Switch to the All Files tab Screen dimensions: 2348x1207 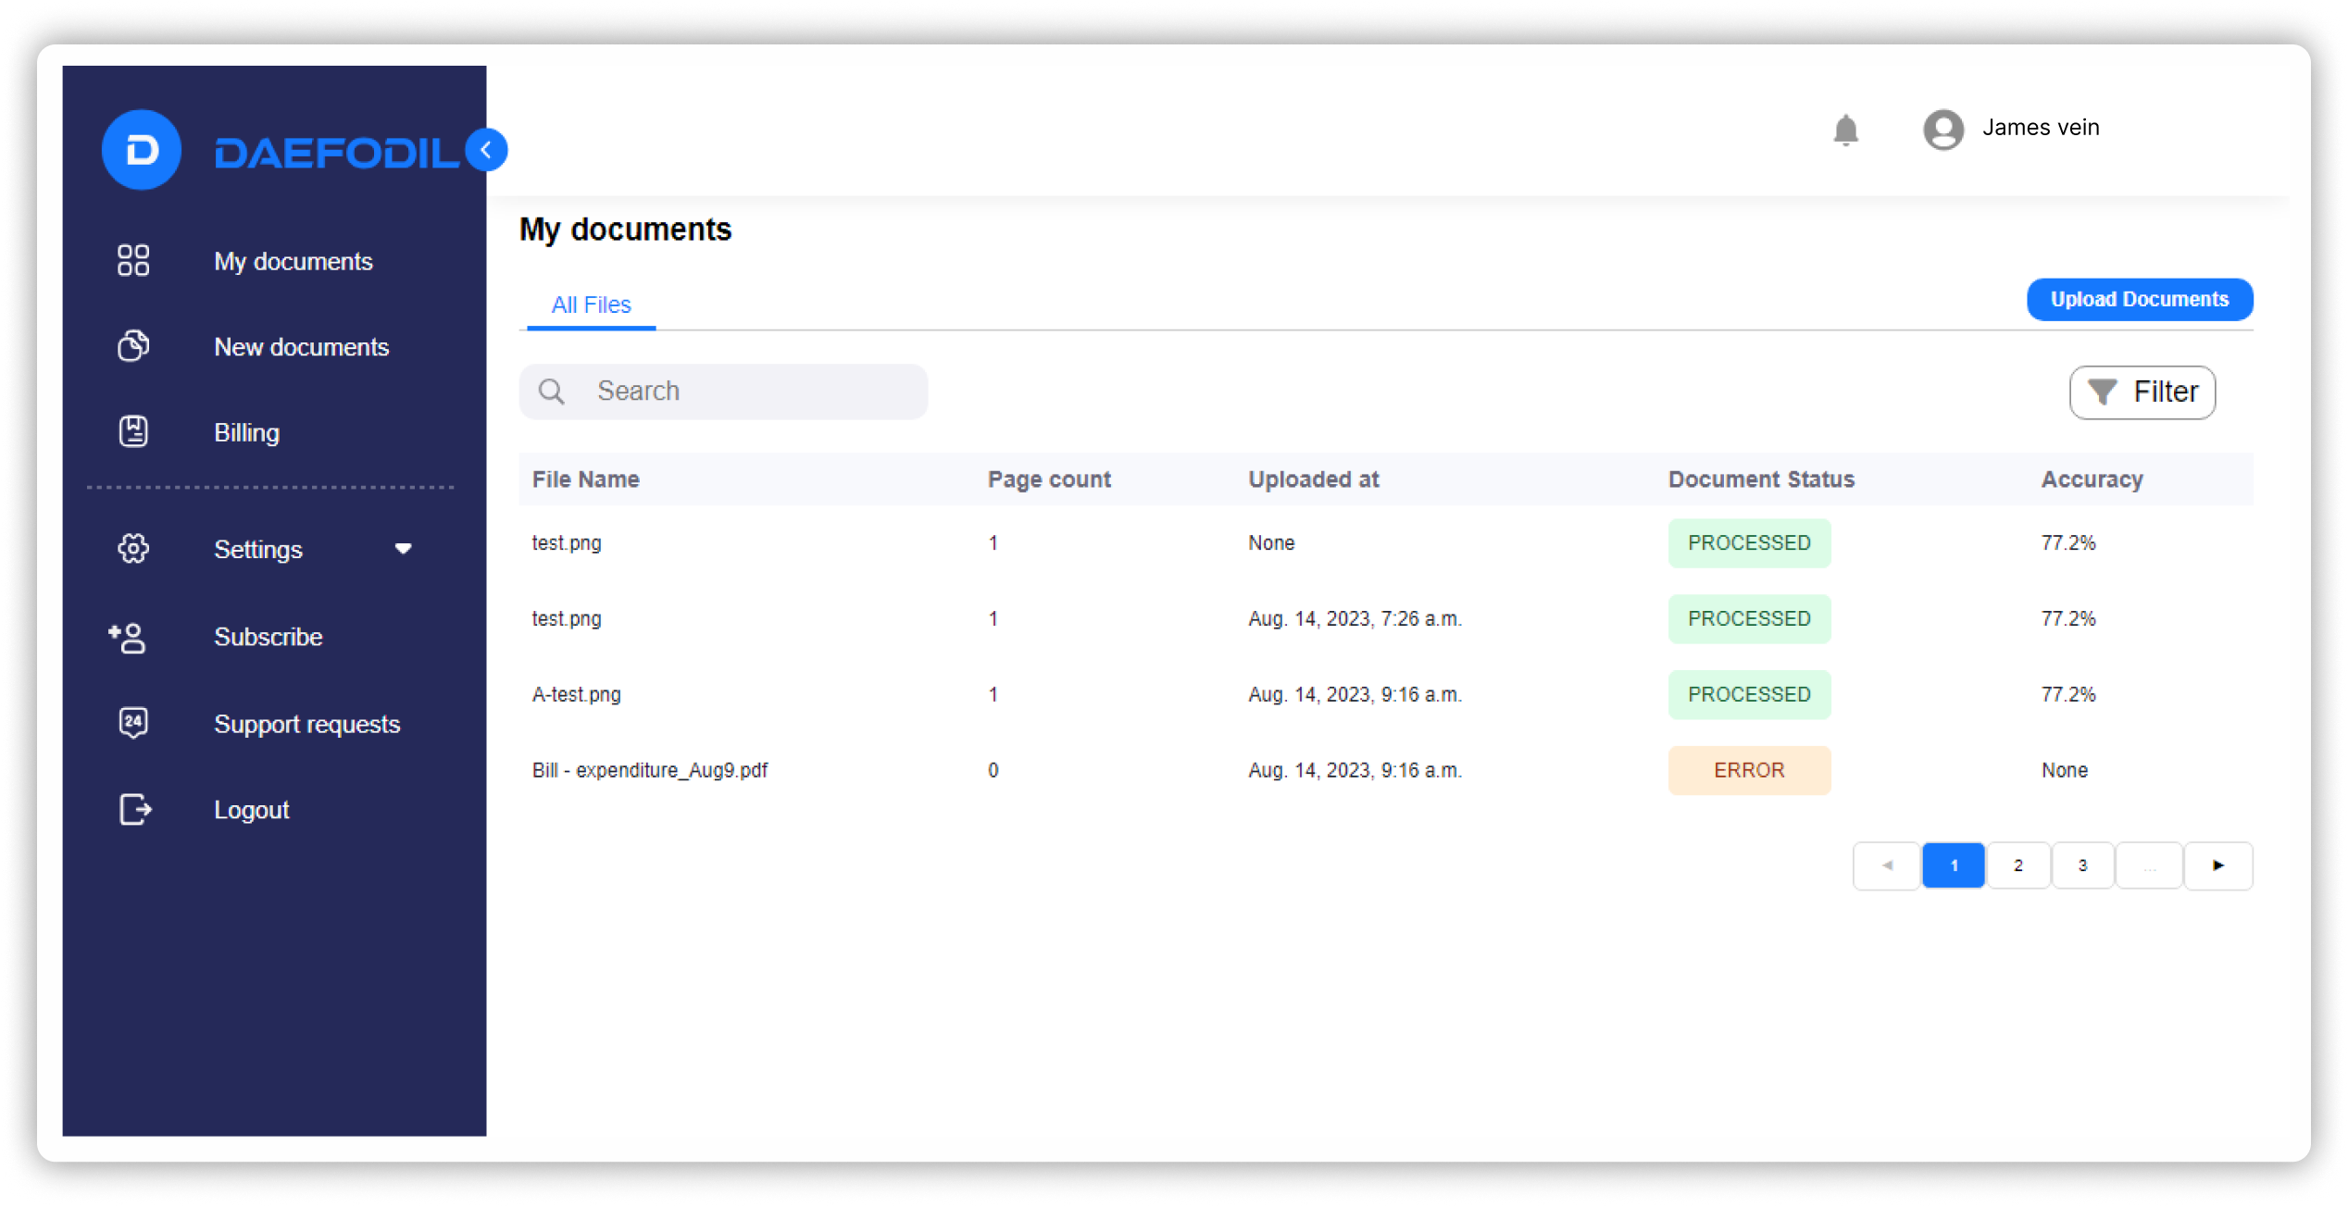(x=591, y=305)
